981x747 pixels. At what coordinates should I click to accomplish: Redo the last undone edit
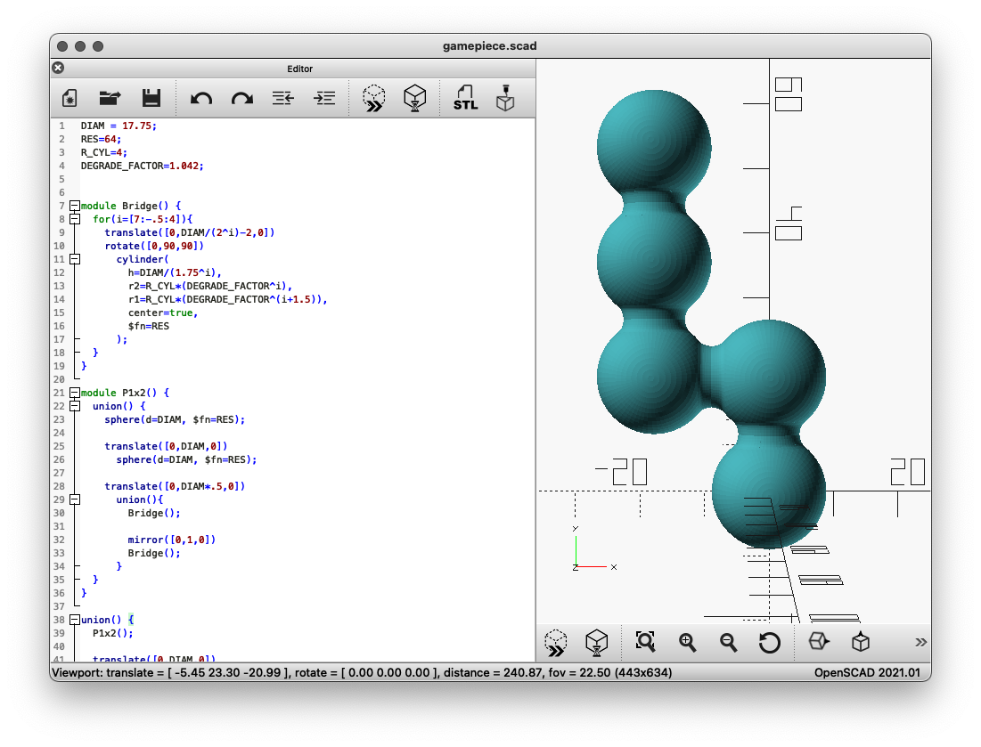(x=242, y=99)
